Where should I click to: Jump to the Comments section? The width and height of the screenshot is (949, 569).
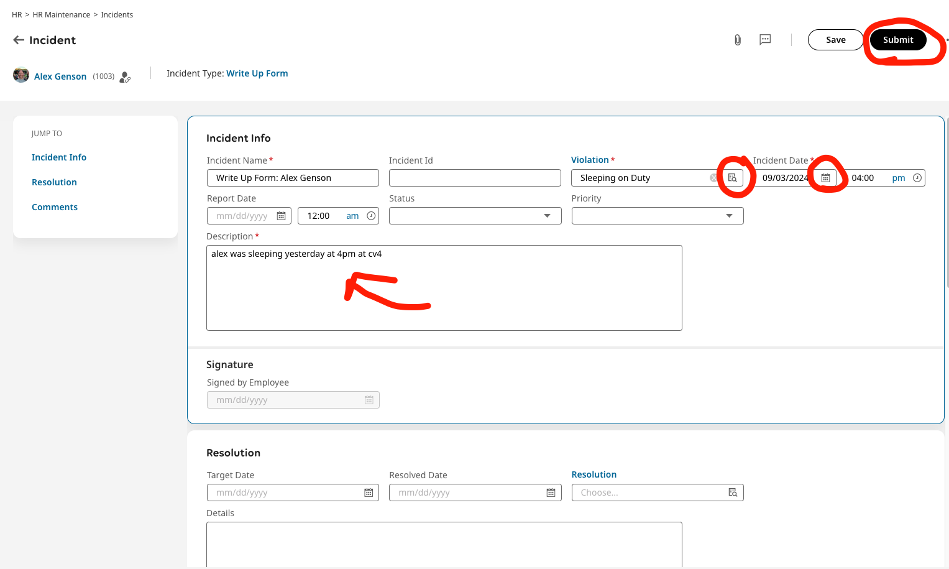[55, 207]
